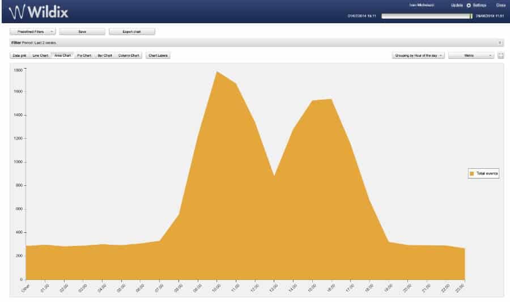Show the Bar Chart view

[105, 56]
